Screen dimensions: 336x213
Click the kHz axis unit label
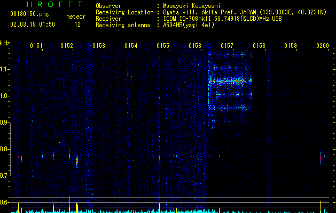click(5, 43)
